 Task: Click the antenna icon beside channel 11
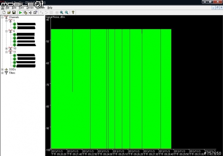(10, 52)
